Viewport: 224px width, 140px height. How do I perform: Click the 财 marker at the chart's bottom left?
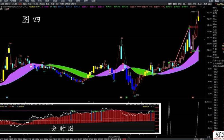click(7, 97)
